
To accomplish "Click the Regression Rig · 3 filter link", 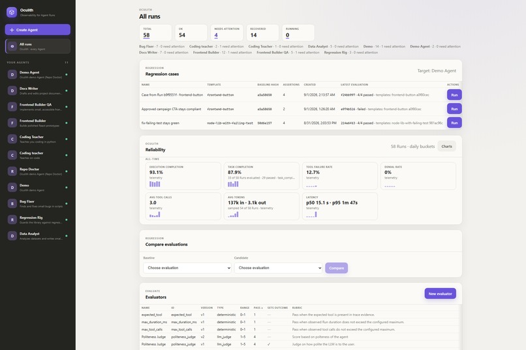I will (351, 53).
